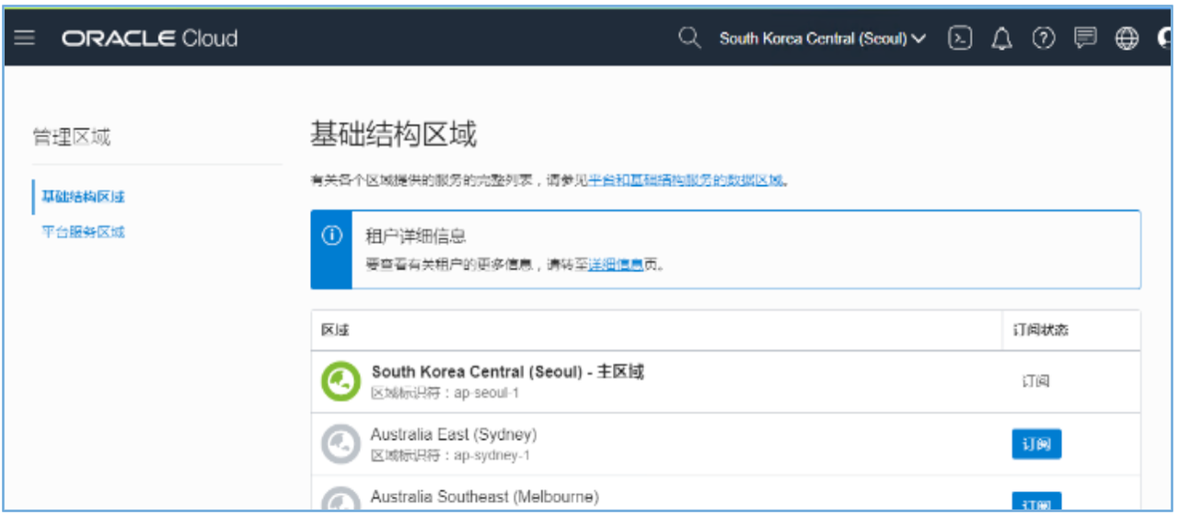Click the 区域 column header
Screen dimensions: 1178x515
tap(335, 329)
